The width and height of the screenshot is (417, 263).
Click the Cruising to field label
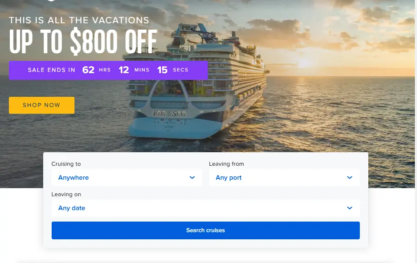tap(66, 164)
